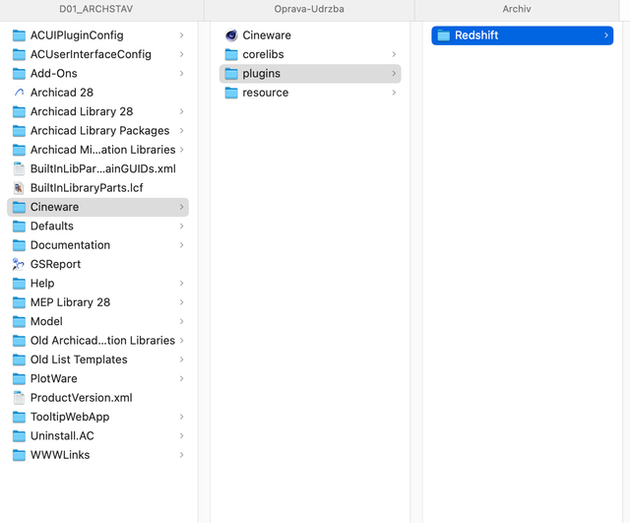Select the Model folder name

pyautogui.click(x=46, y=322)
